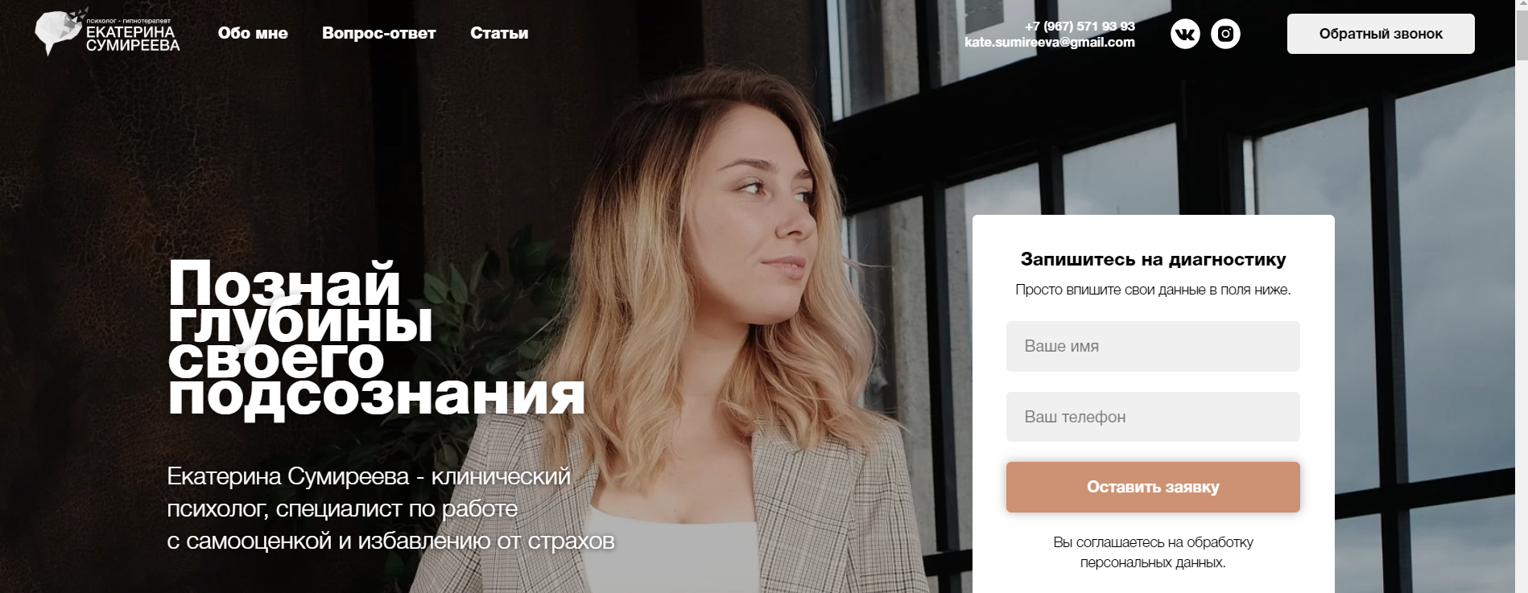This screenshot has width=1528, height=593.
Task: Click the page vertical scrollbar thumb
Action: [x=1521, y=36]
